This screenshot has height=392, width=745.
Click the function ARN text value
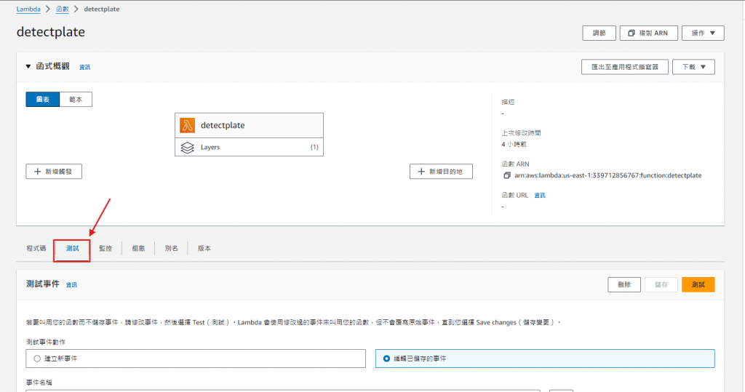[x=607, y=175]
